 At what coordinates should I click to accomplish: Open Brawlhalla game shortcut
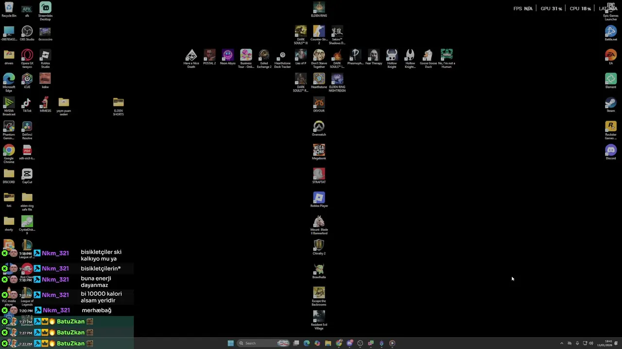click(319, 271)
